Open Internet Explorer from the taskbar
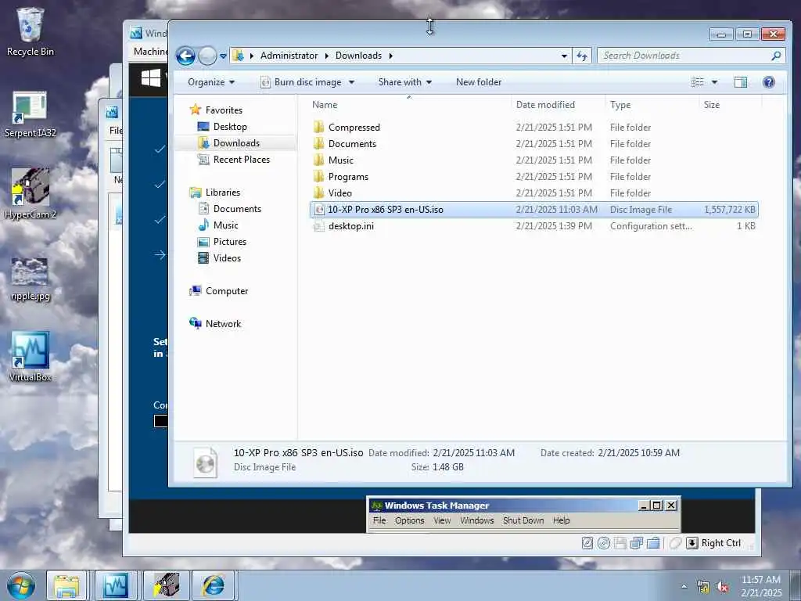 pos(214,585)
